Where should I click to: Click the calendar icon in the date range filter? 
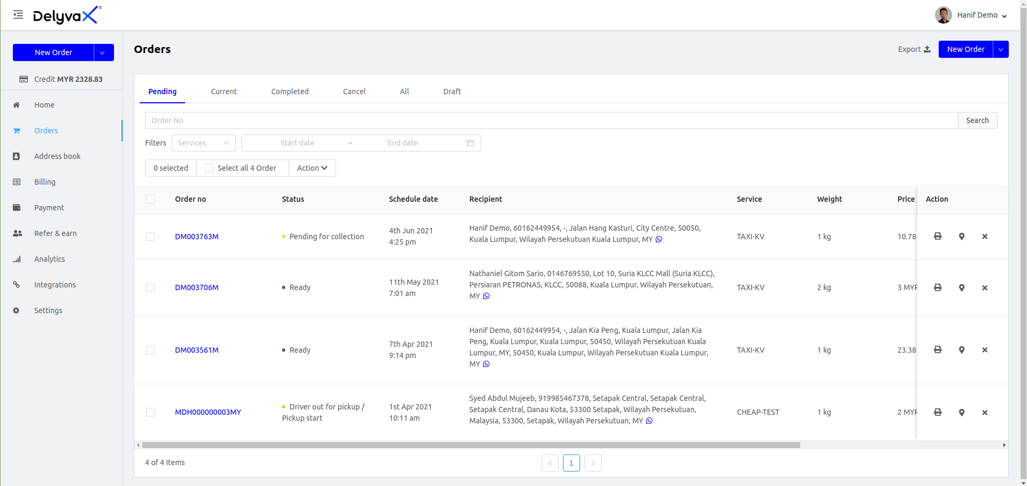(x=470, y=143)
